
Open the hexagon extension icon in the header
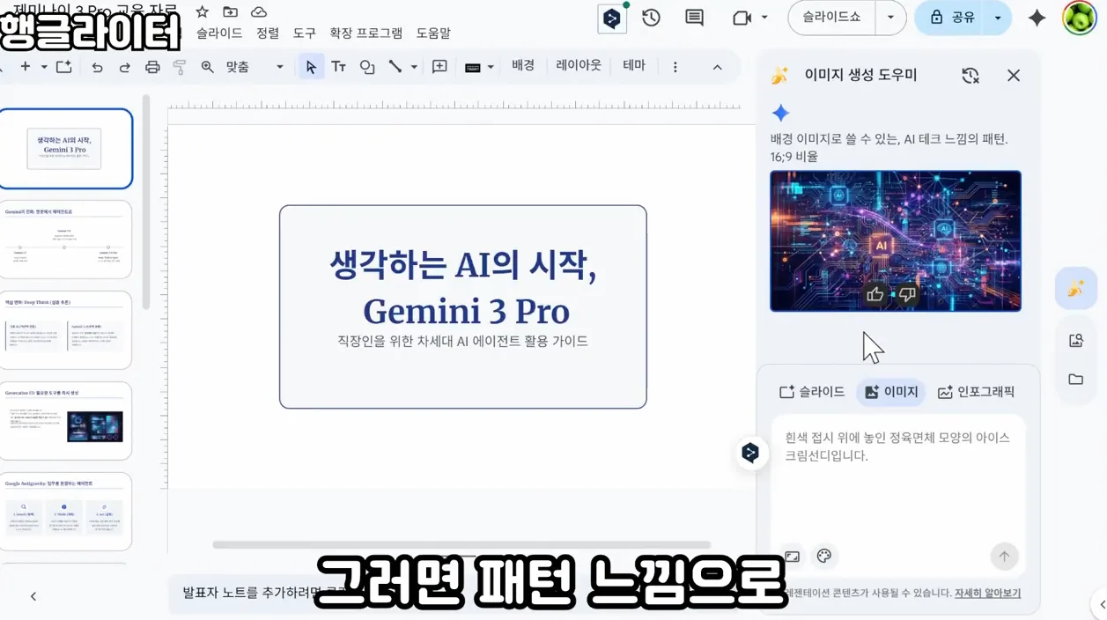[612, 18]
